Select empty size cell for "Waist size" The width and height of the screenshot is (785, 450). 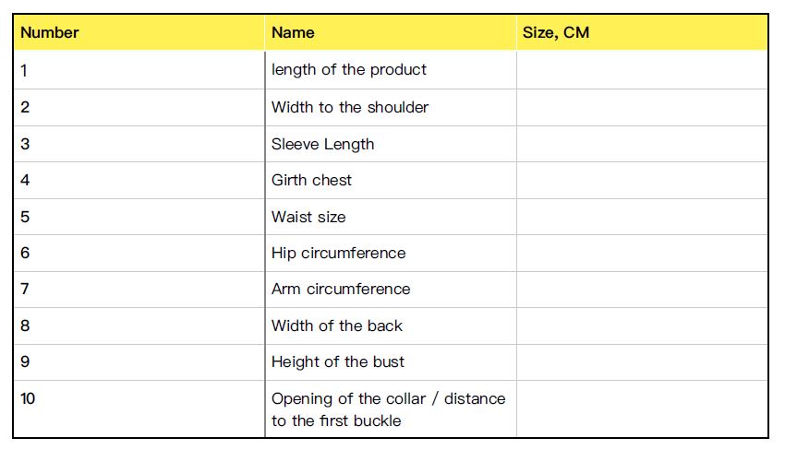point(641,217)
